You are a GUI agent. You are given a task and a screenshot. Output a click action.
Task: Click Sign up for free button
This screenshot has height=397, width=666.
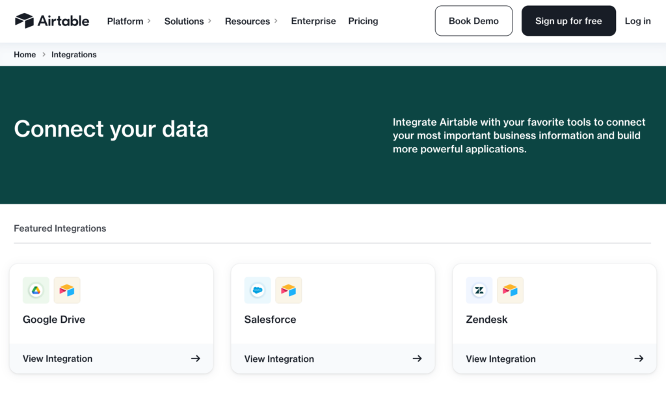(568, 21)
